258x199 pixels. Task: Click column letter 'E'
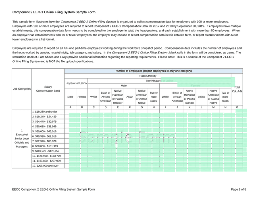click(x=118, y=107)
